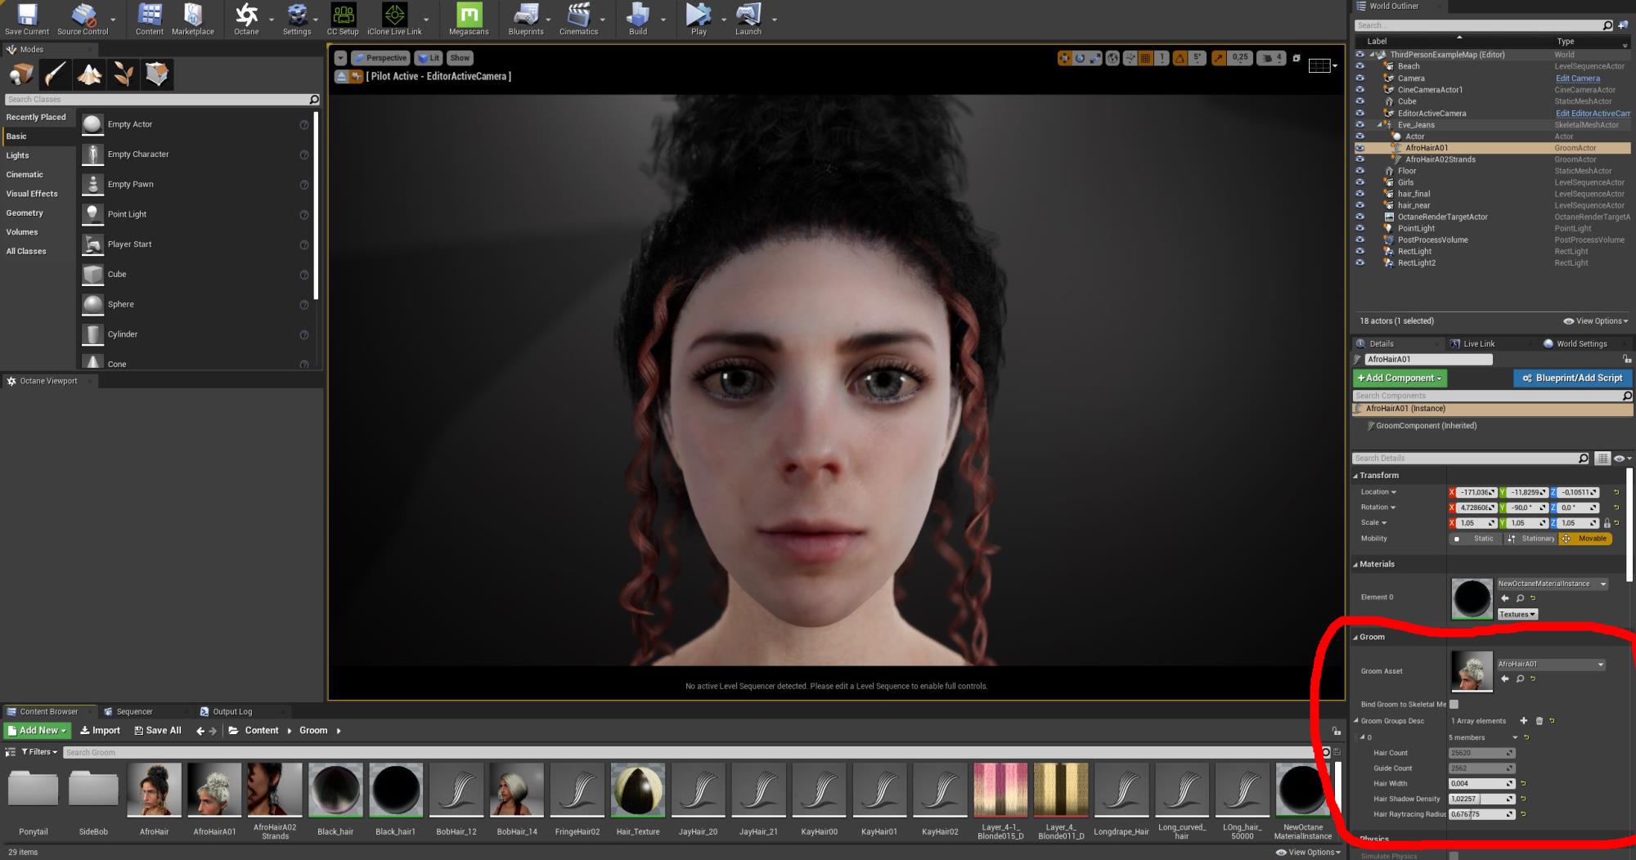Click the trash icon for Groom Groups Desc
The image size is (1636, 860).
coord(1539,721)
